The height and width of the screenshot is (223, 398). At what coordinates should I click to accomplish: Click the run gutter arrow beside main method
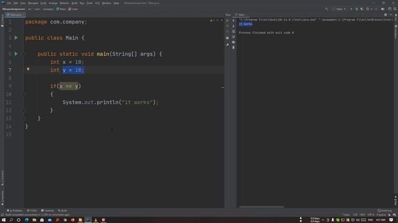click(x=16, y=54)
